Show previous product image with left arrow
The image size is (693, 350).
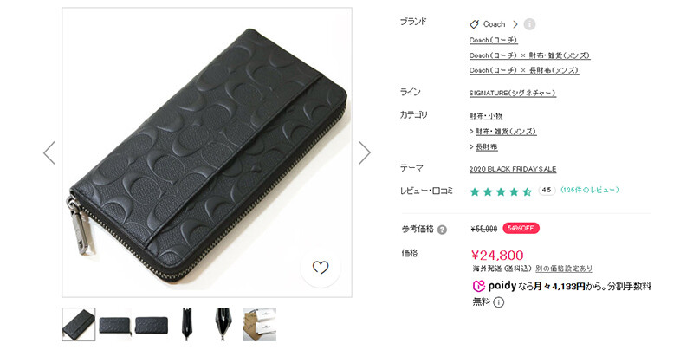(49, 152)
